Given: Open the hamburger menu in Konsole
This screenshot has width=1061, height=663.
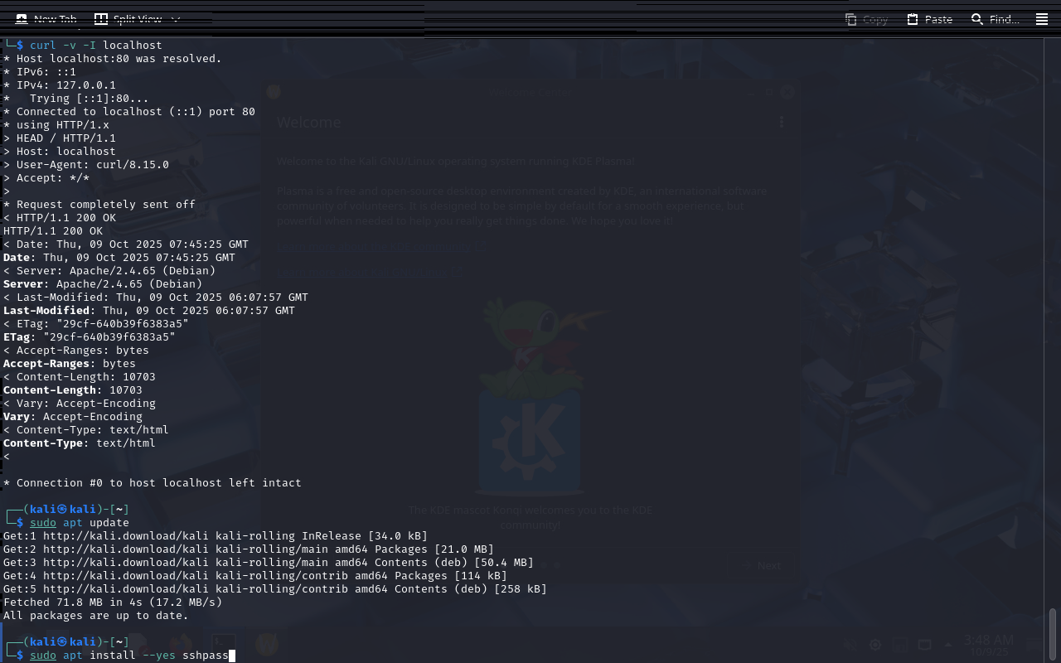Looking at the screenshot, I should pos(1042,19).
